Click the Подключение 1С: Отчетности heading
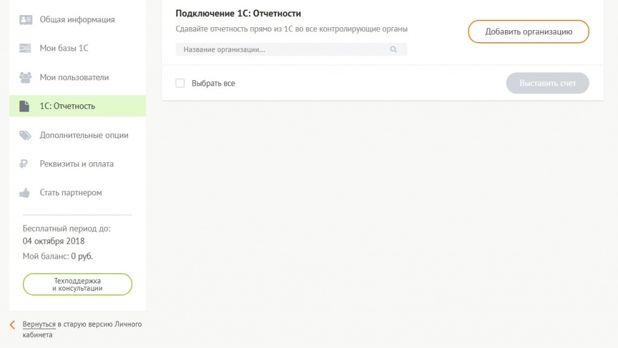 pos(238,13)
